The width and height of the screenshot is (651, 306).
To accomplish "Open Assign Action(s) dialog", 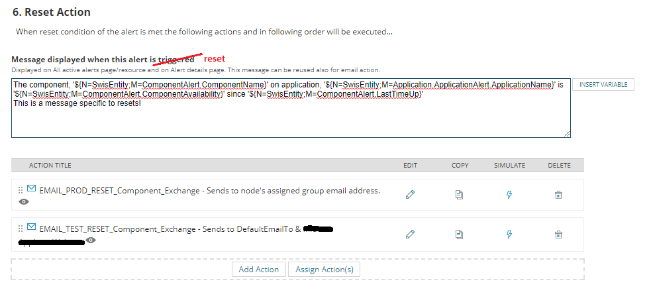I will [325, 270].
